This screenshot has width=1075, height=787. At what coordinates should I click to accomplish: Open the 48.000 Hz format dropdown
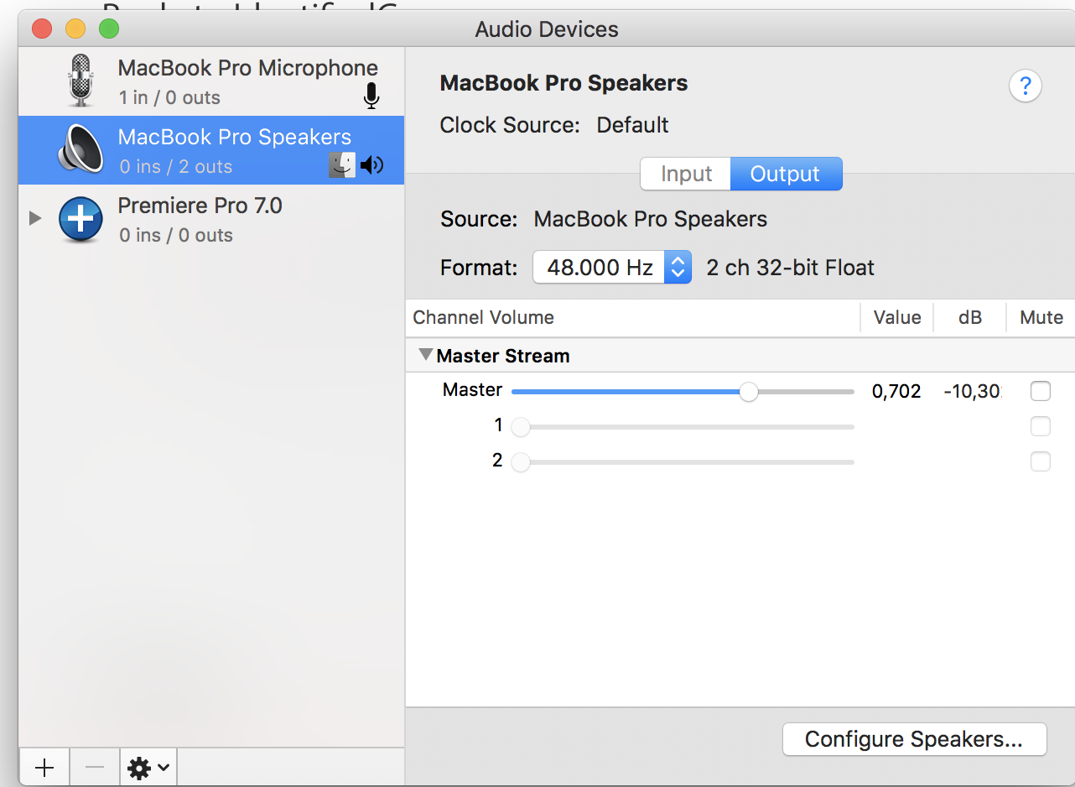[x=612, y=268]
